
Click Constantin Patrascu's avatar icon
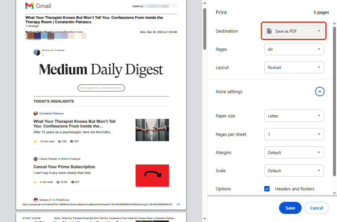coord(36,113)
